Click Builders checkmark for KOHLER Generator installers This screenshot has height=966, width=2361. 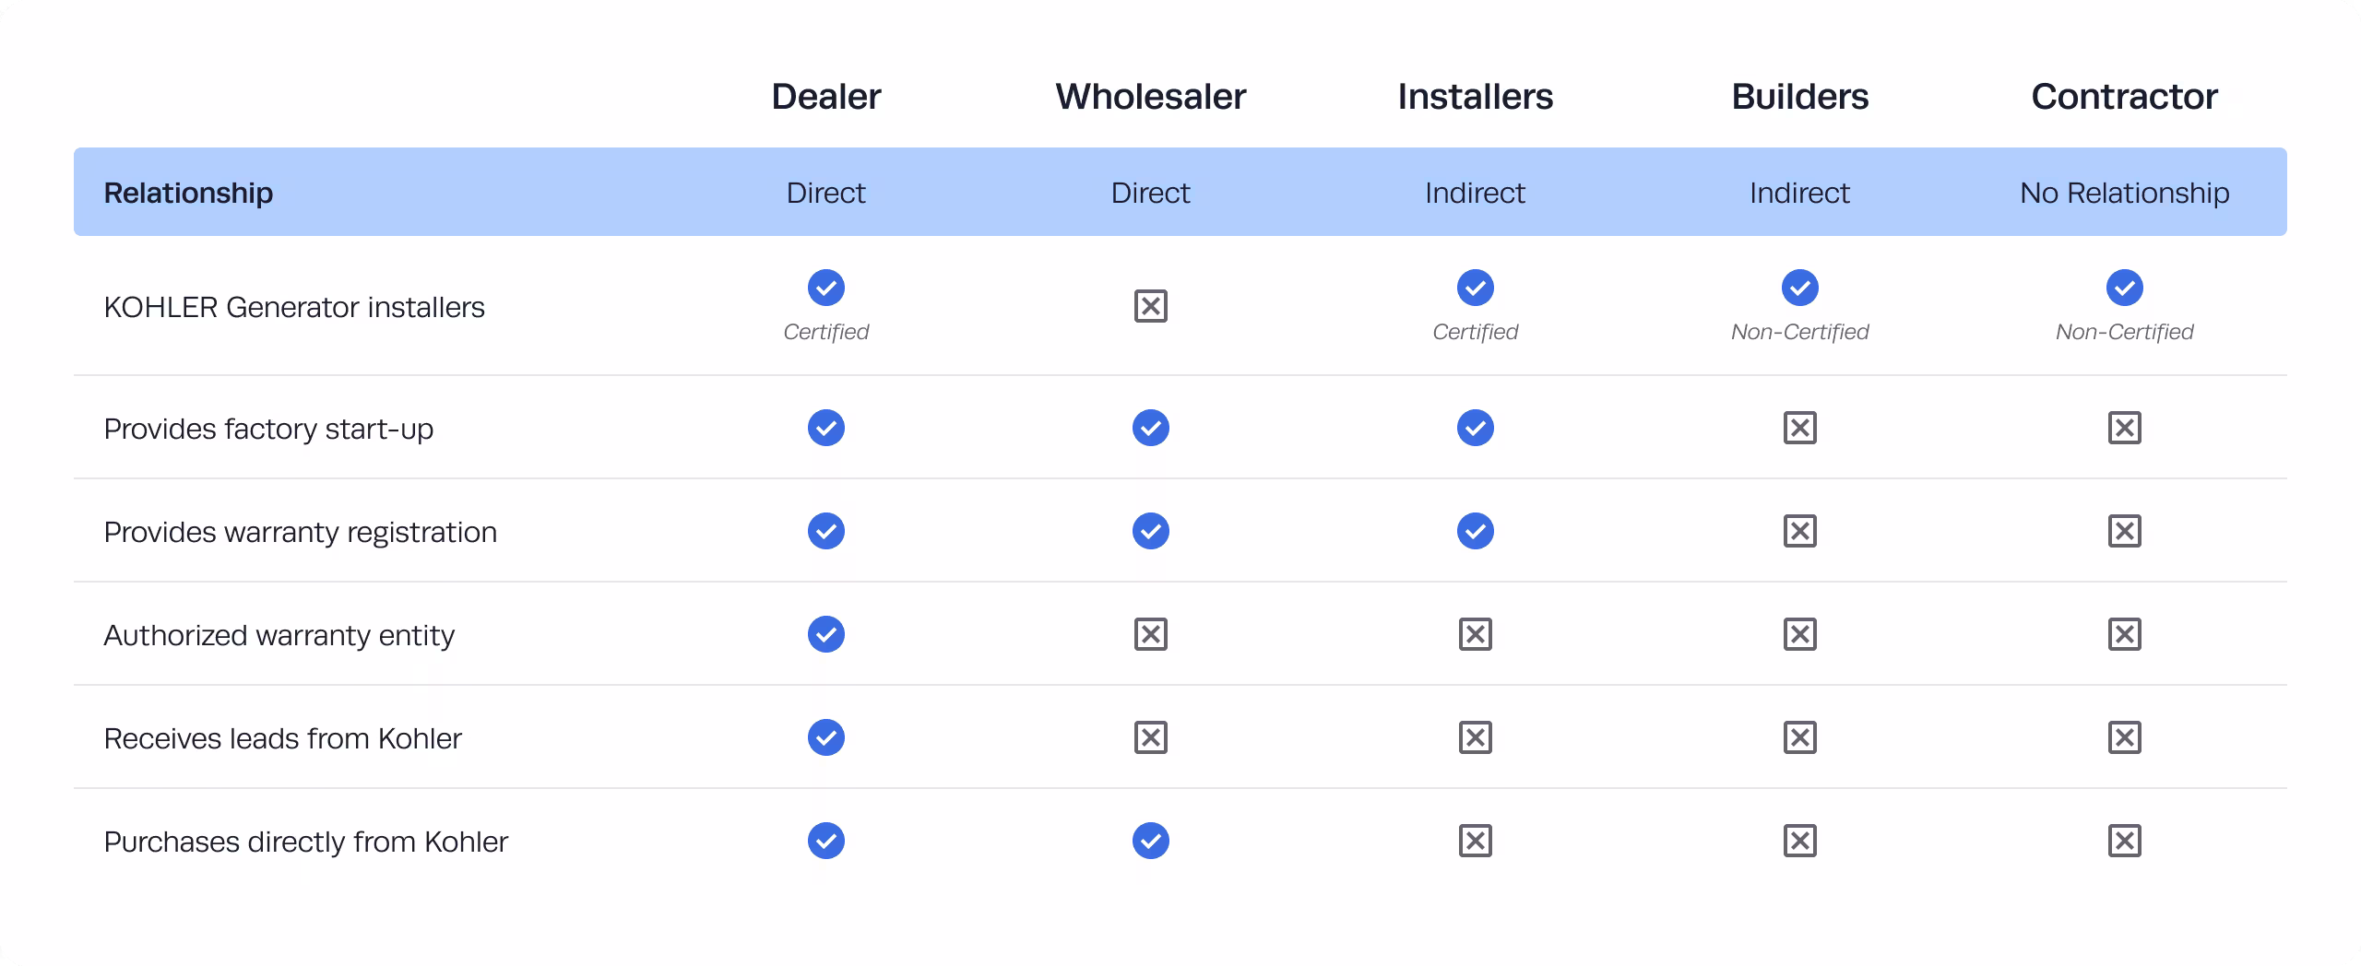1800,288
